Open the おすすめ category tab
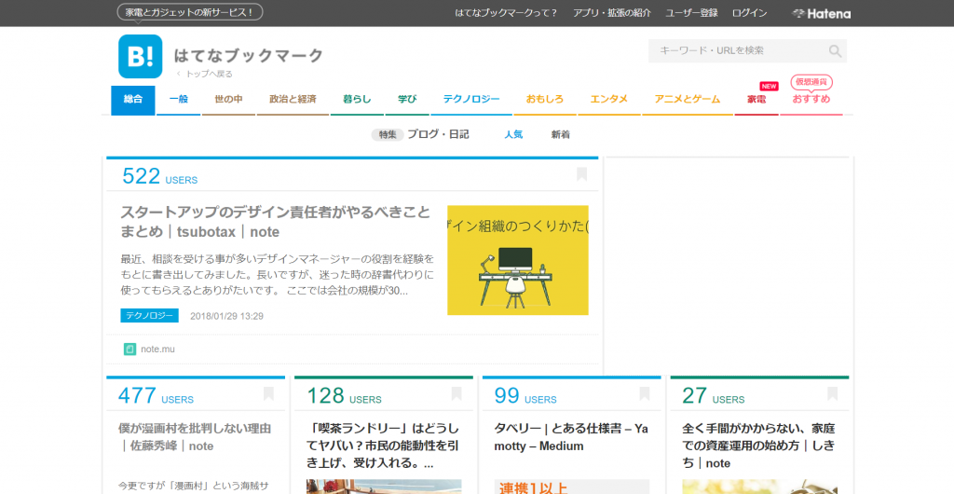Image resolution: width=954 pixels, height=494 pixels. pyautogui.click(x=811, y=100)
